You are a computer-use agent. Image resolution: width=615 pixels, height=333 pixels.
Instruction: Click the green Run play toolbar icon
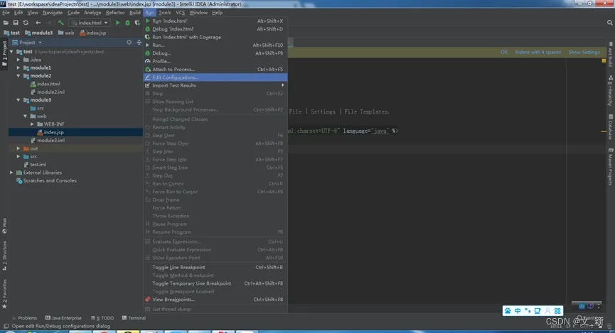coord(117,23)
